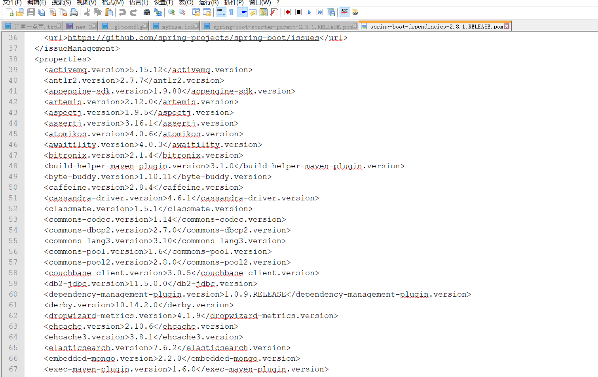The height and width of the screenshot is (377, 598).
Task: Click the Paste clipboard icon
Action: (x=109, y=12)
